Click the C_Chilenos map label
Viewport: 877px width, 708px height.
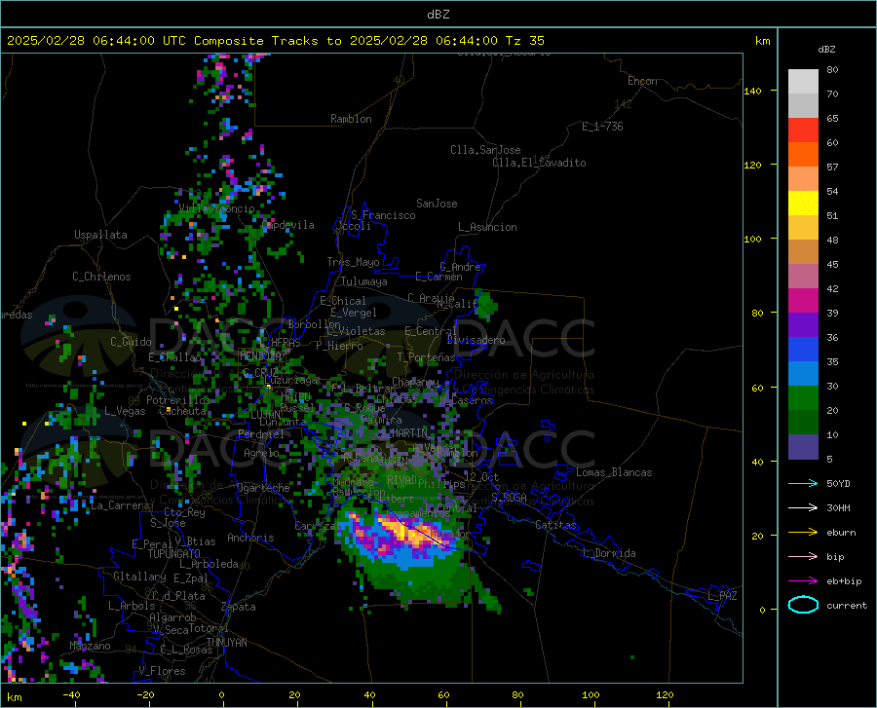[101, 277]
